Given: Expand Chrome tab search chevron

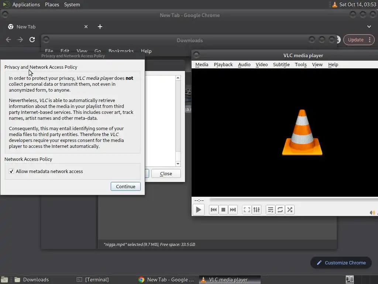Looking at the screenshot, I should [x=369, y=27].
